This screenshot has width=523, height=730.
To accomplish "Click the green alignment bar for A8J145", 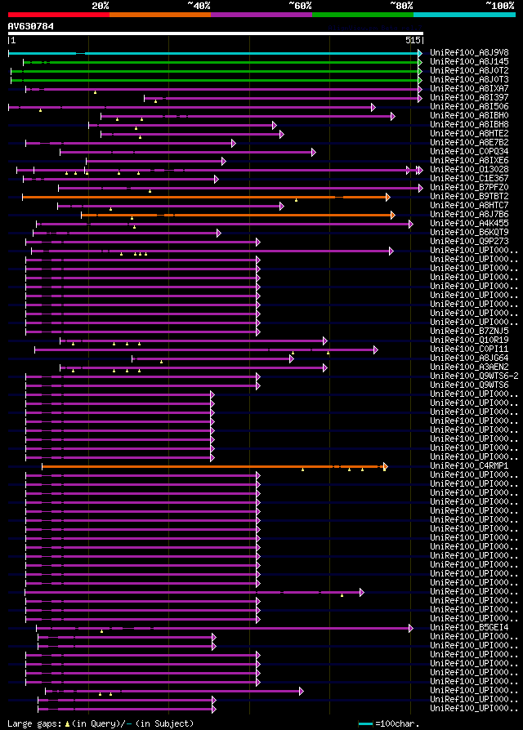I will coord(221,62).
